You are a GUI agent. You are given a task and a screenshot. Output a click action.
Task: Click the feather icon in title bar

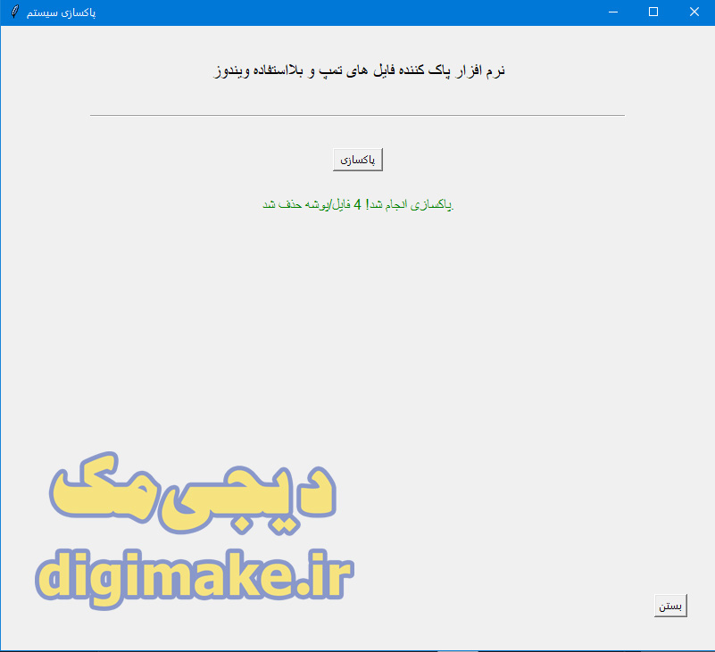point(15,12)
